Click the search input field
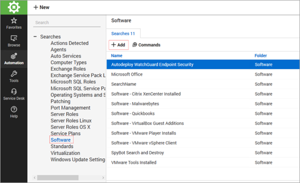This screenshot has width=300, height=183. (x=67, y=23)
